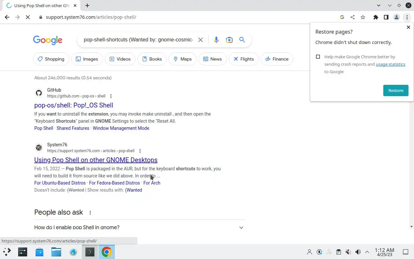414x259 pixels.
Task: Adjust volume from the speaker tray icon
Action: (358, 252)
